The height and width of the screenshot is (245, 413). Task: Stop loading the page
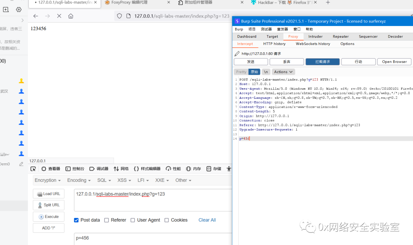coord(59,16)
